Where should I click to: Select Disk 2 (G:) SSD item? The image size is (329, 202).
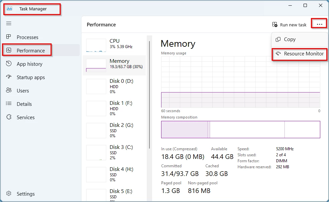(x=114, y=131)
